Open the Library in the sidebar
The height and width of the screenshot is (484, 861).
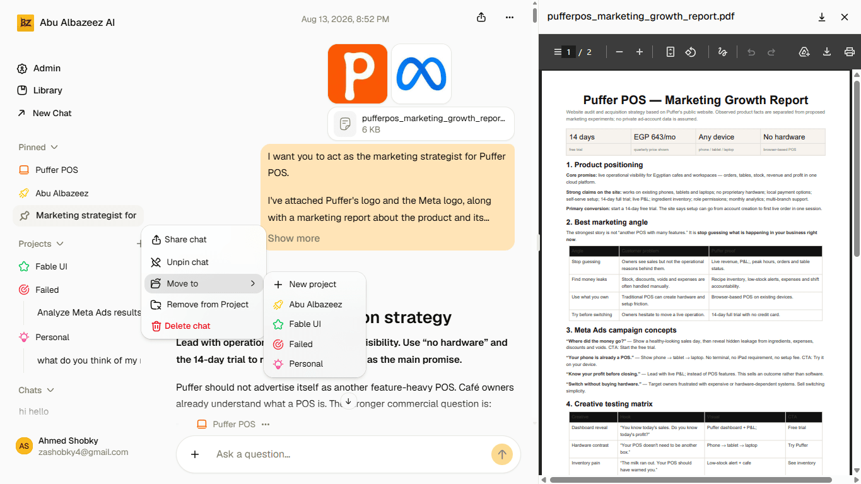tap(40, 90)
